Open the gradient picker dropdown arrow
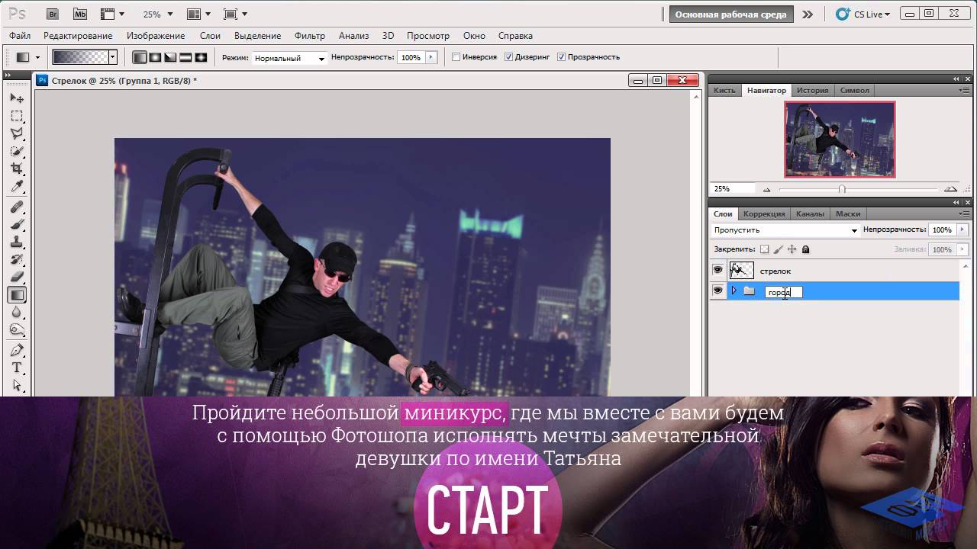The image size is (977, 549). 112,57
